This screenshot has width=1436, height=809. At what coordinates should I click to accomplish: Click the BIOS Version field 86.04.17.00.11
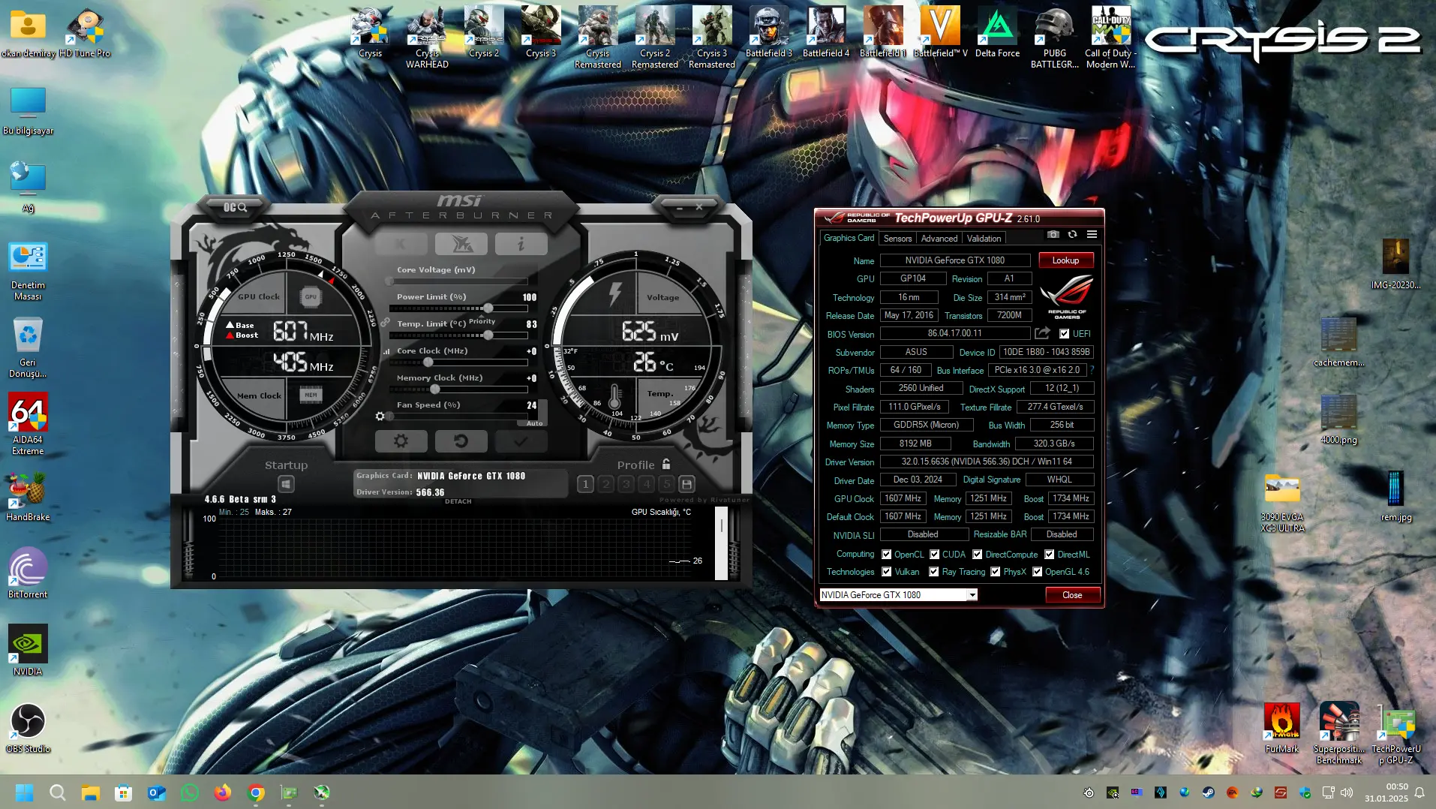tap(954, 333)
